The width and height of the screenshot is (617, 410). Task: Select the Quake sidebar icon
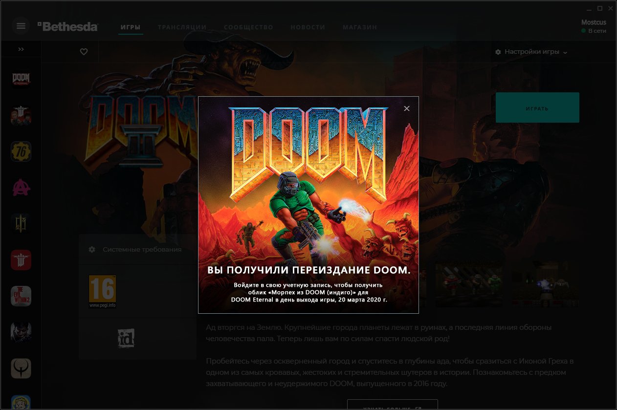[21, 368]
